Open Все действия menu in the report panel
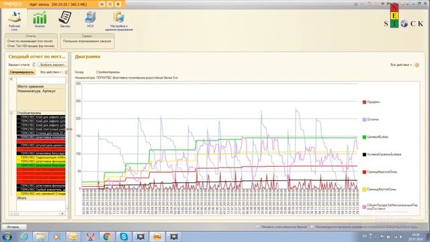Screen dimensions: 430x242 51,72
